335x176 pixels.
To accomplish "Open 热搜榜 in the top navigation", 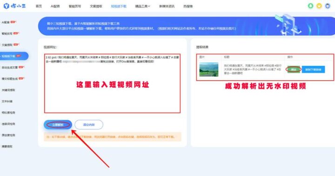I will pos(188,6).
